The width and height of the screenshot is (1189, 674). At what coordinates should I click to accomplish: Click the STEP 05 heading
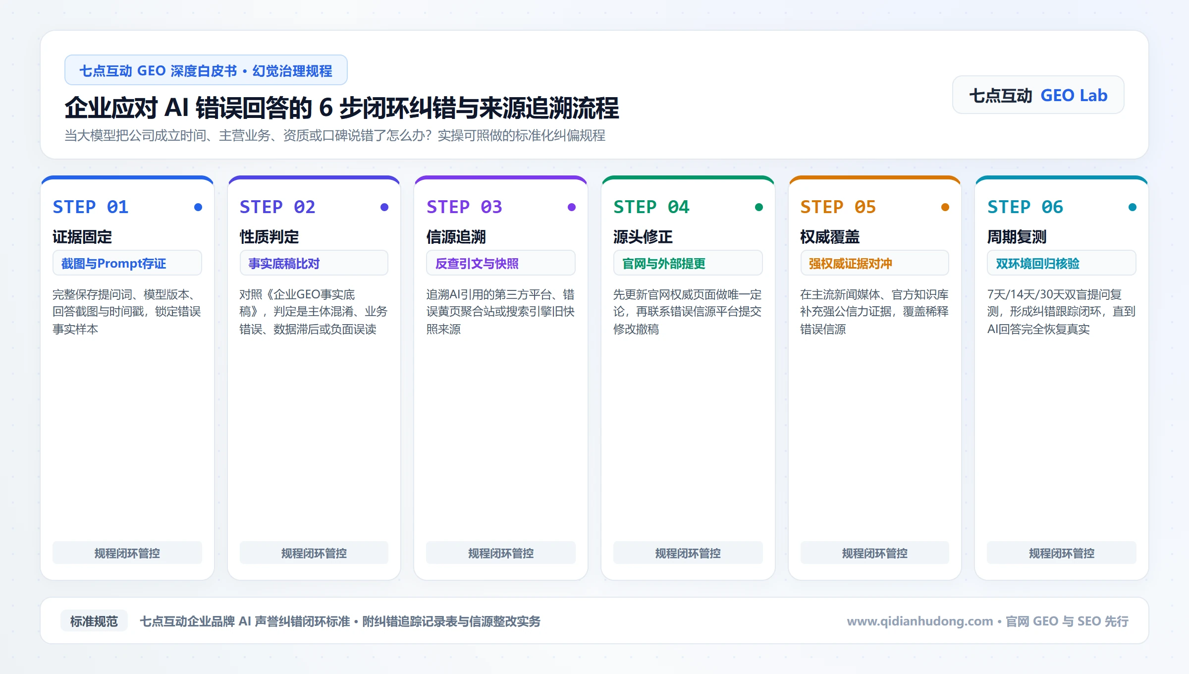point(838,207)
